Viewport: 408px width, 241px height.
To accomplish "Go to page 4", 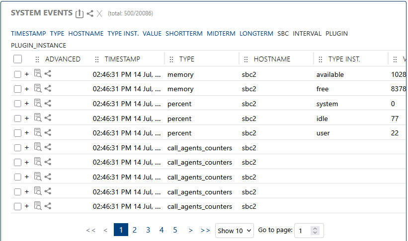I will tap(162, 230).
